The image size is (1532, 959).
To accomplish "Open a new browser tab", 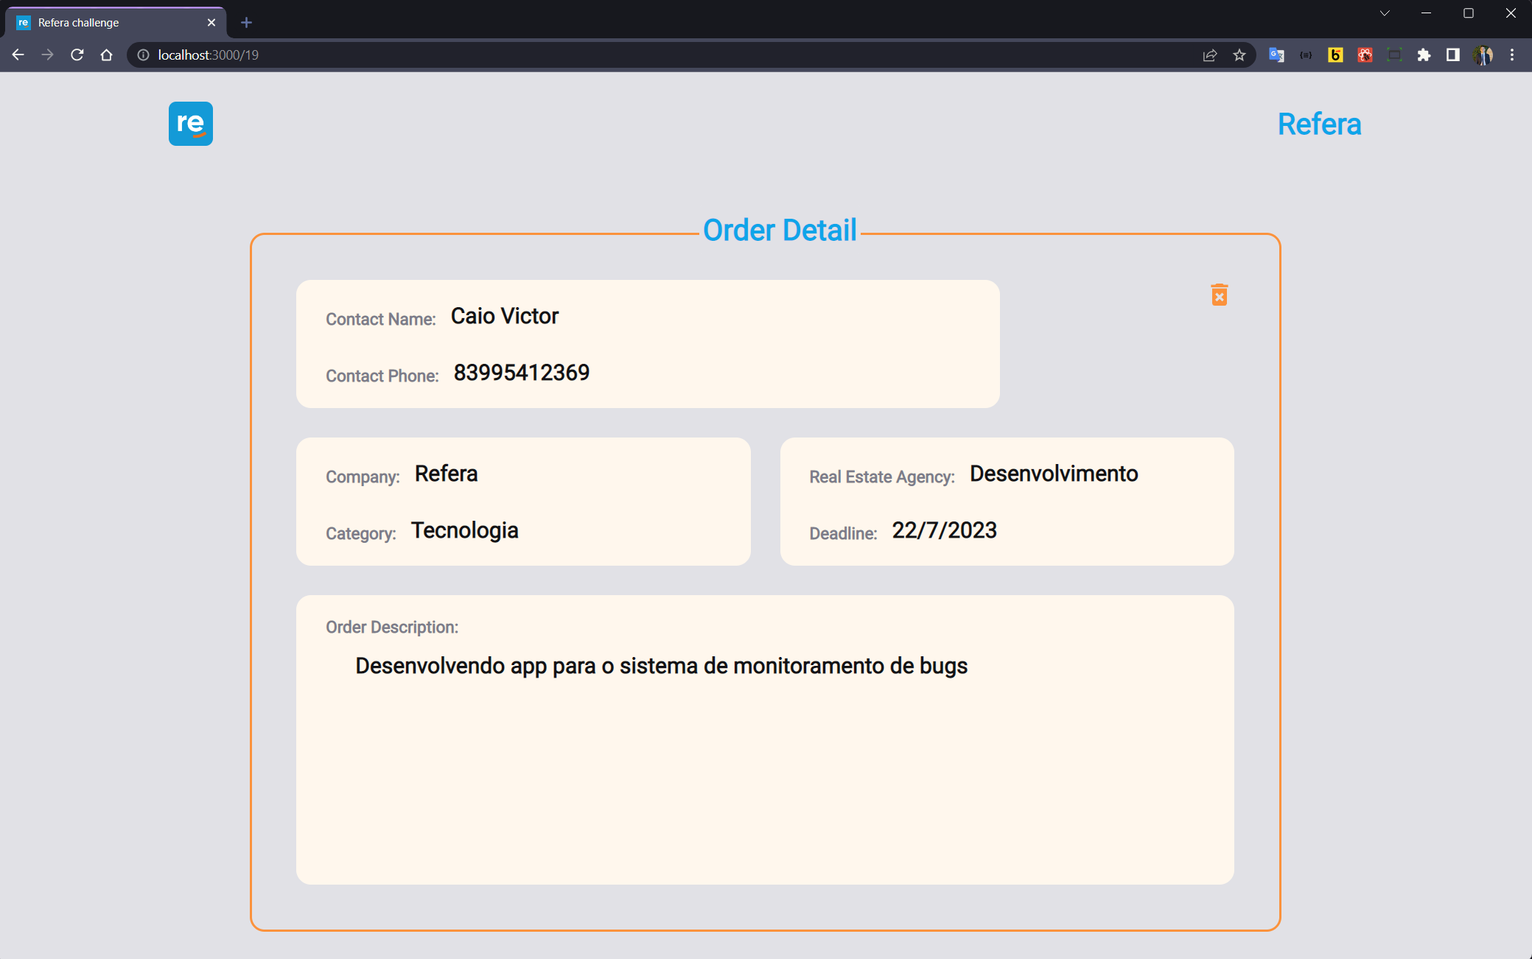I will coord(246,22).
